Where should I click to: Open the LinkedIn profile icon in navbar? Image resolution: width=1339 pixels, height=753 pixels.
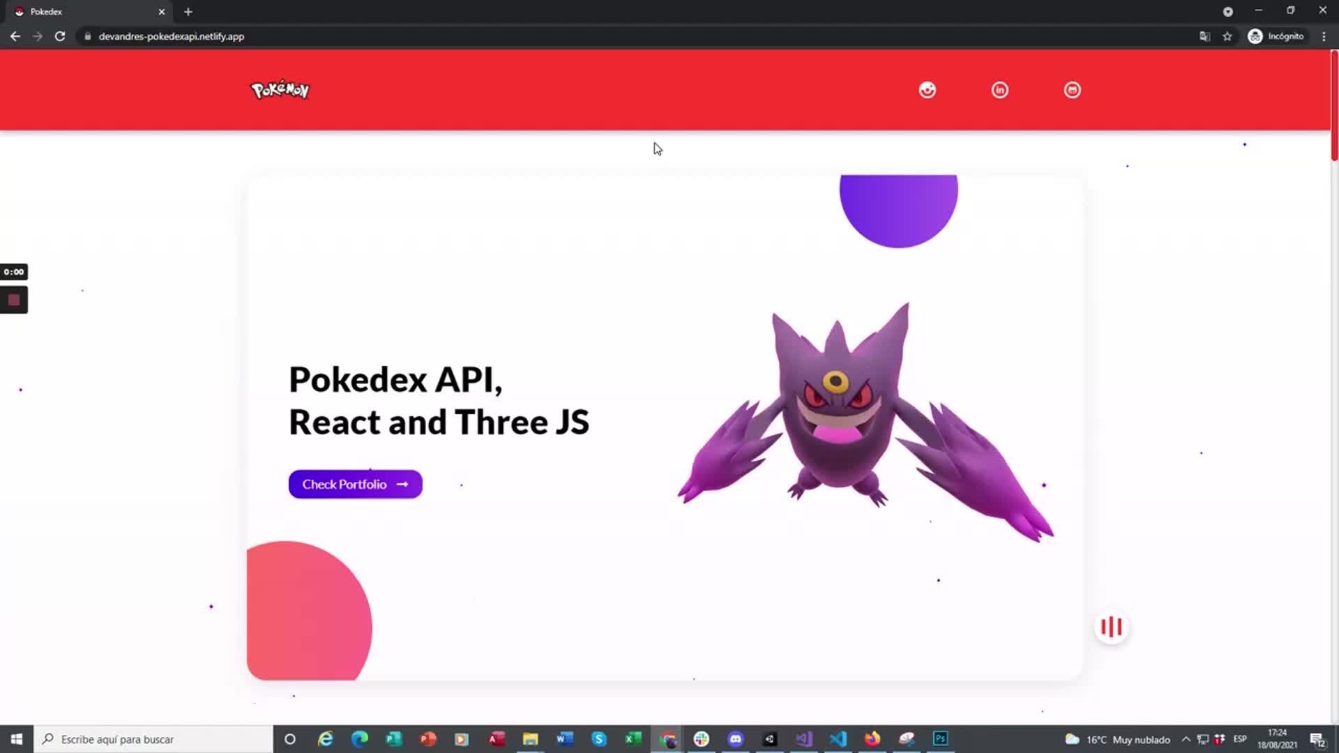coord(1000,89)
